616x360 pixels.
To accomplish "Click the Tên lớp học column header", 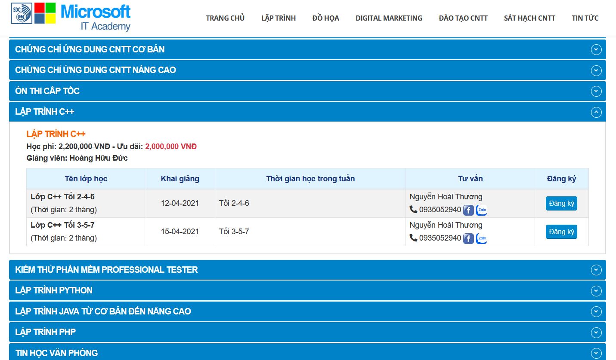I will pos(86,179).
